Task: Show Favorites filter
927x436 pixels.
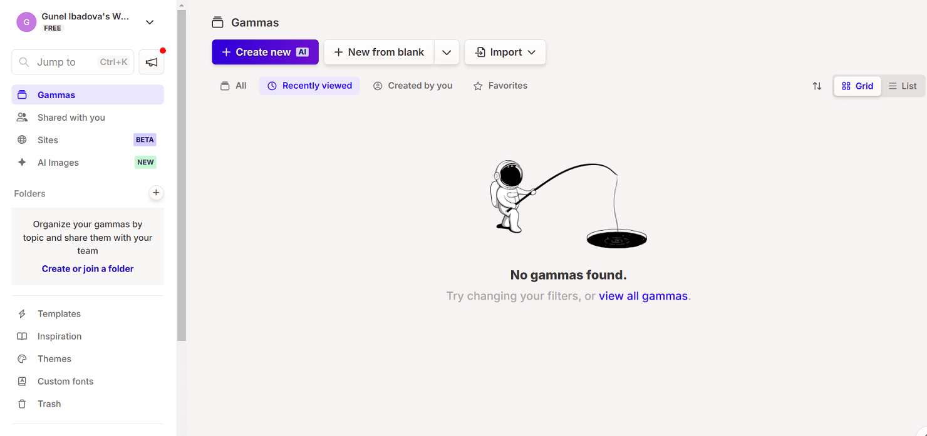Action: tap(500, 86)
